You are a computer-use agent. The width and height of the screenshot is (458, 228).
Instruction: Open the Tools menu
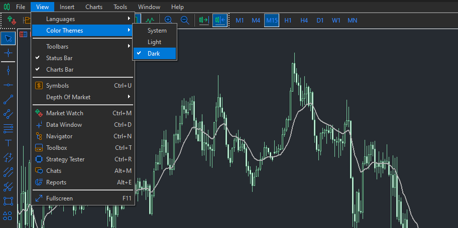(121, 7)
